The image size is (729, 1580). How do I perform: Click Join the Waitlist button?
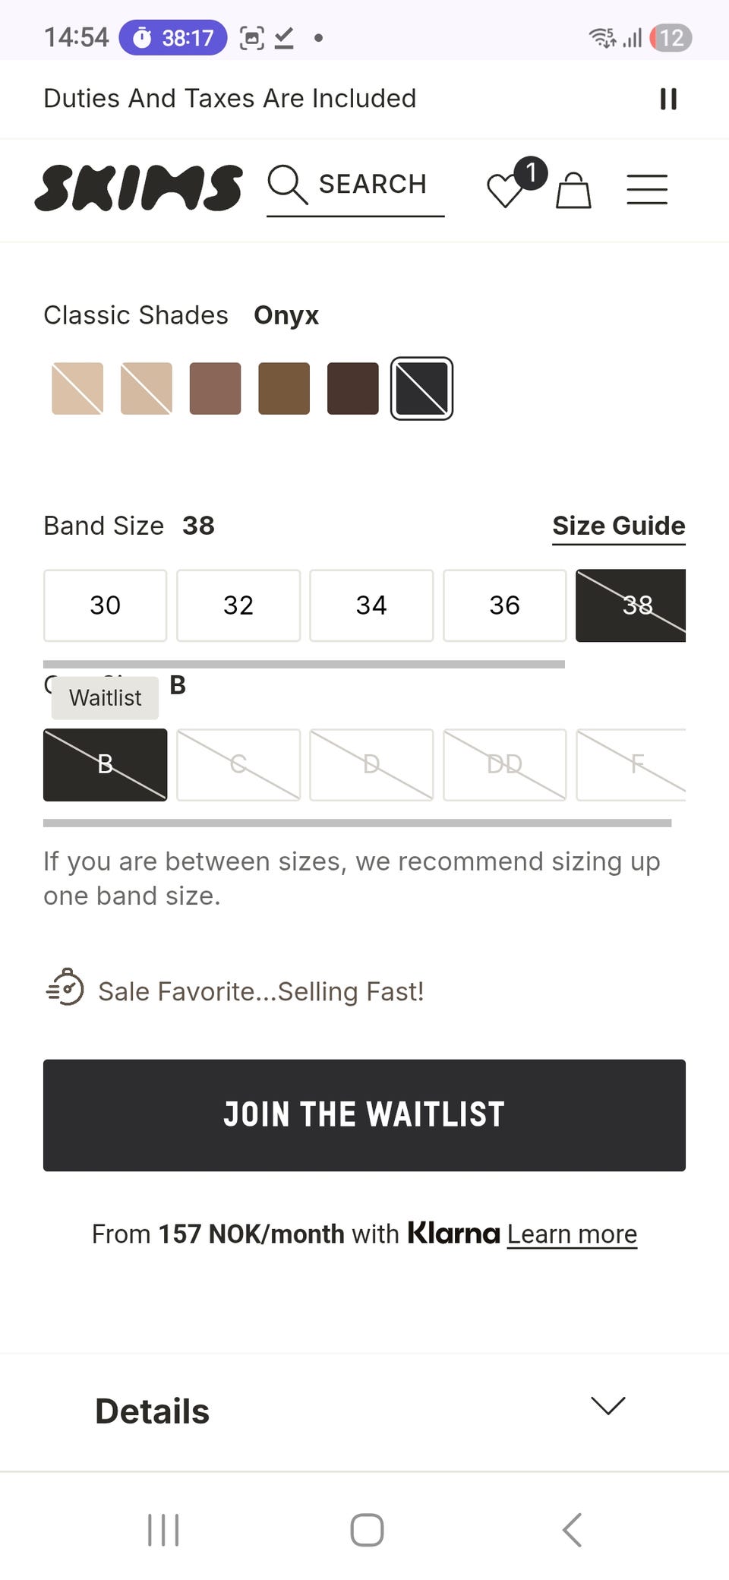pos(364,1115)
